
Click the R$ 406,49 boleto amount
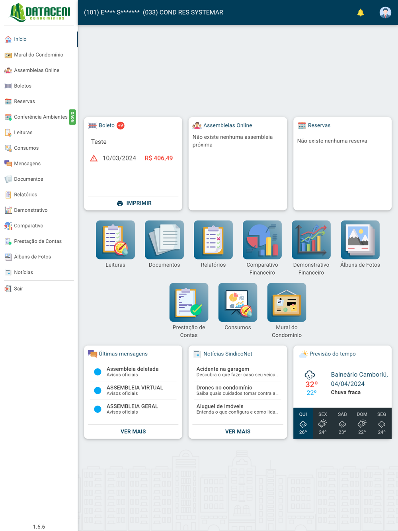pos(159,158)
